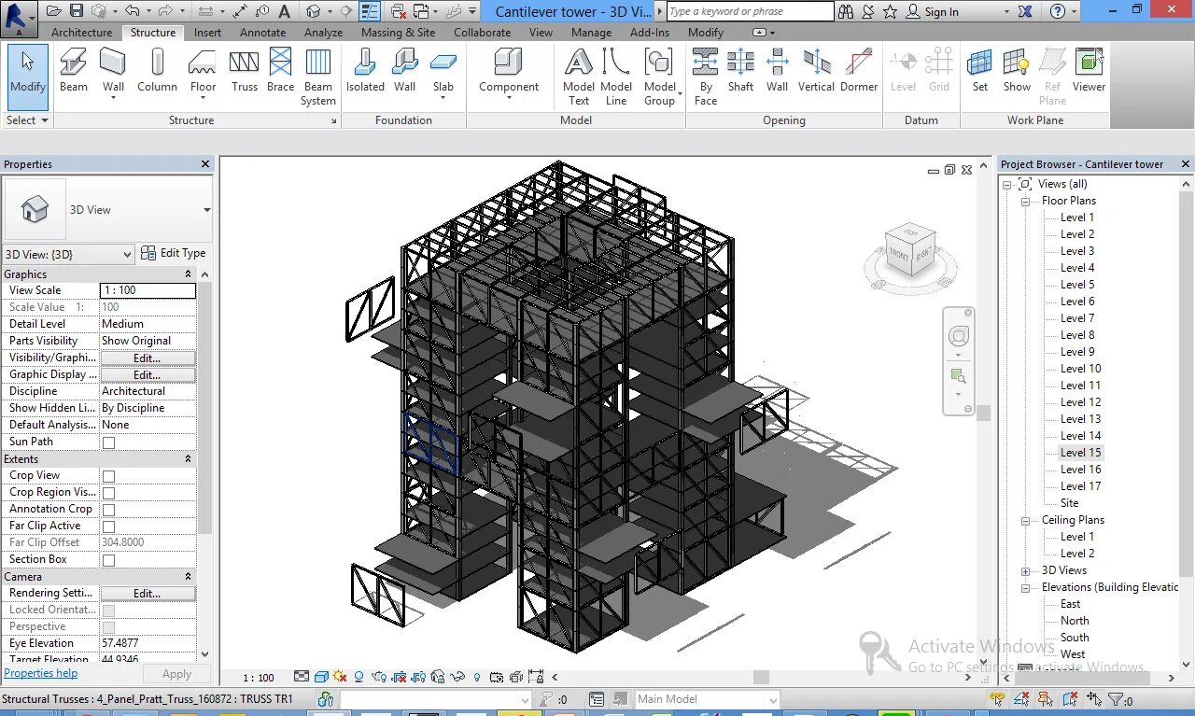Switch to the Annotate ribbon tab
Screen dimensions: 1195x716
click(262, 31)
